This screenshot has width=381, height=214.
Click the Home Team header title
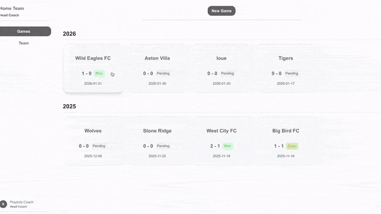point(12,9)
